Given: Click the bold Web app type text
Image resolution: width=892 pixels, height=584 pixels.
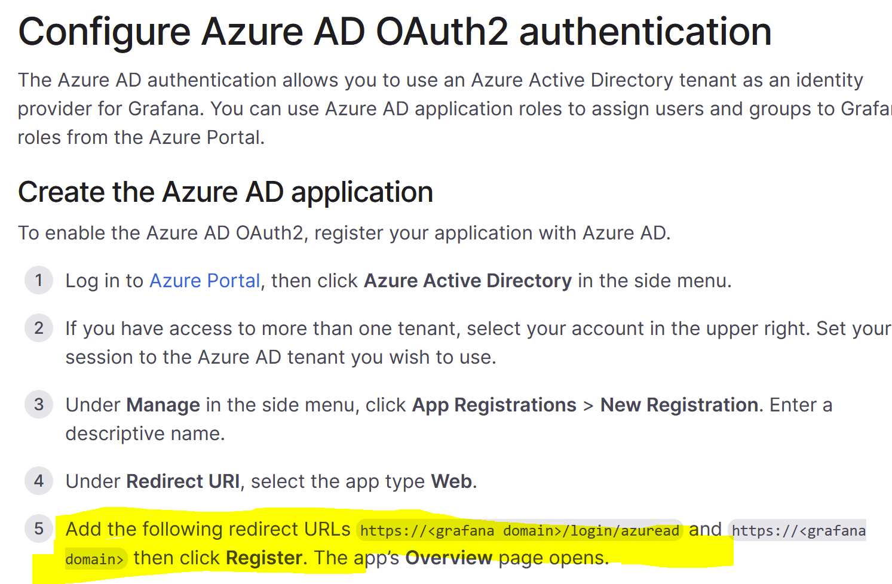Looking at the screenshot, I should (452, 481).
